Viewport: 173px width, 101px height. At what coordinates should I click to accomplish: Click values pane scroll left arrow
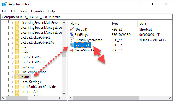pyautogui.click(x=71, y=98)
